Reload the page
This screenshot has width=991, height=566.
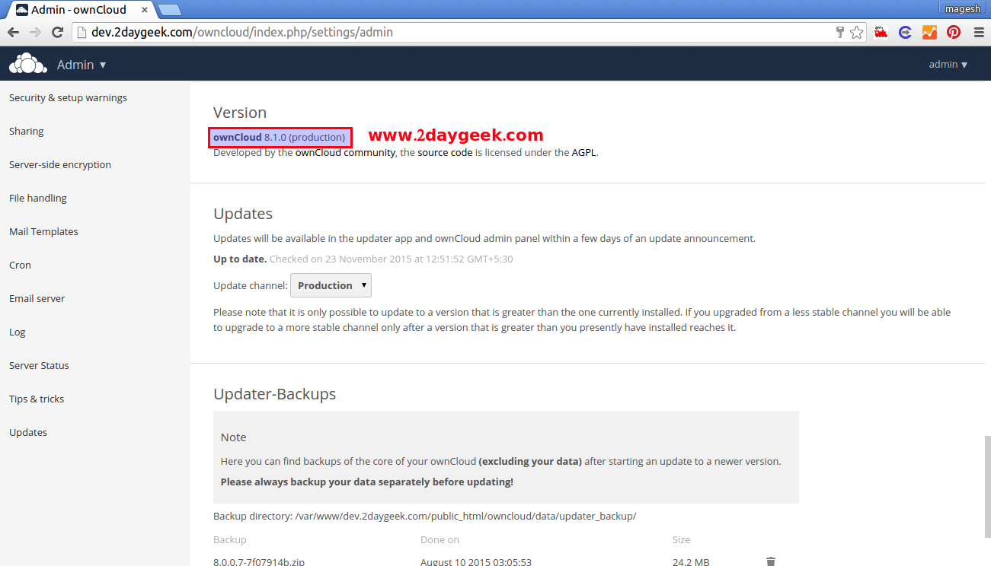click(x=57, y=32)
